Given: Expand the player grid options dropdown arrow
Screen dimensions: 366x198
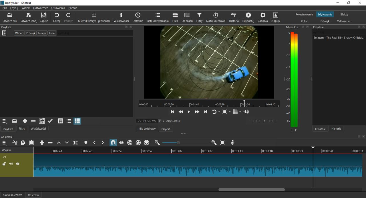Looking at the screenshot, I should coord(240,112).
